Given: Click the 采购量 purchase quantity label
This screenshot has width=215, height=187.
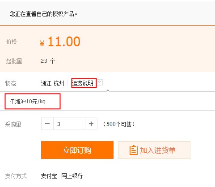Looking at the screenshot, I should (x=13, y=124).
